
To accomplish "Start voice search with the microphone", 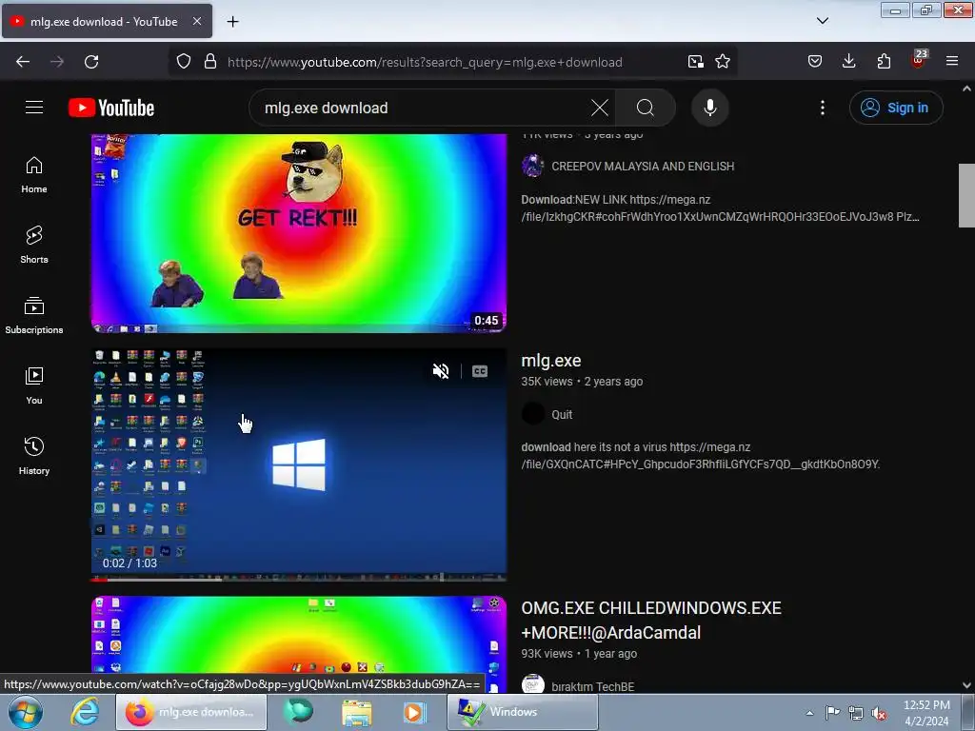I will coord(710,108).
